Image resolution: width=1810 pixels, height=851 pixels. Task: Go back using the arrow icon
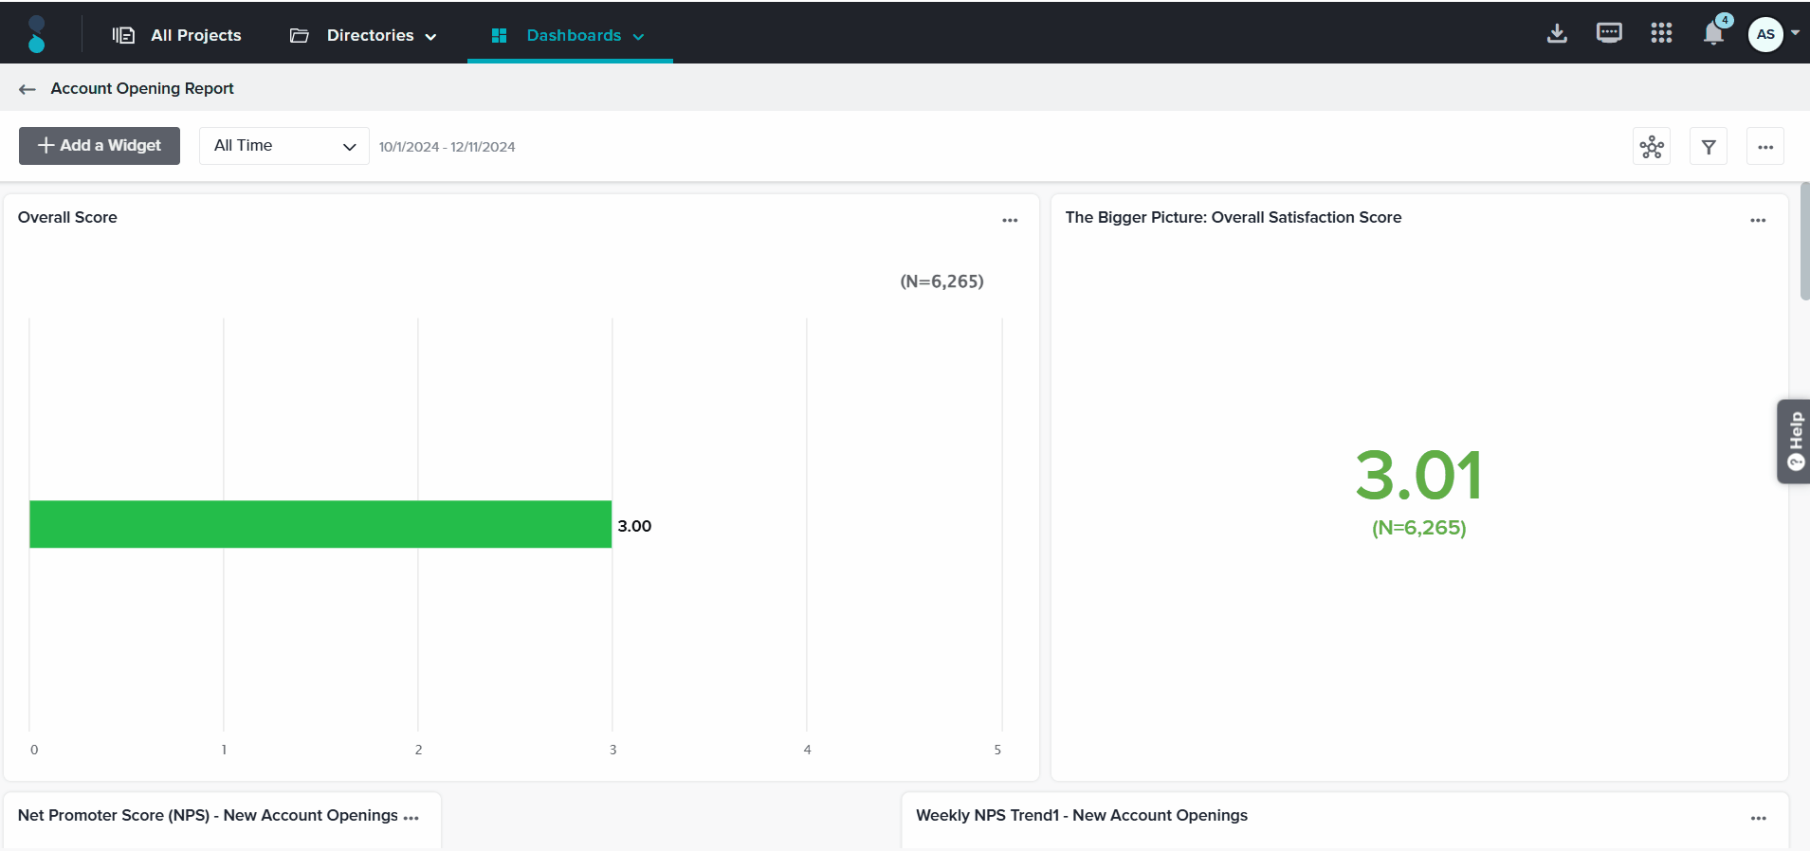[27, 89]
